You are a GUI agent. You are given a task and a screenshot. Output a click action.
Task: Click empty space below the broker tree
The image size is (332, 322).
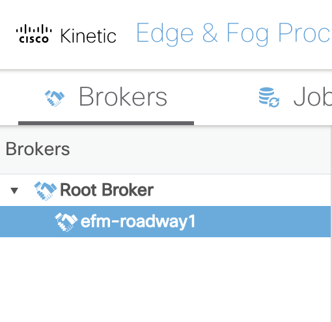[165, 279]
